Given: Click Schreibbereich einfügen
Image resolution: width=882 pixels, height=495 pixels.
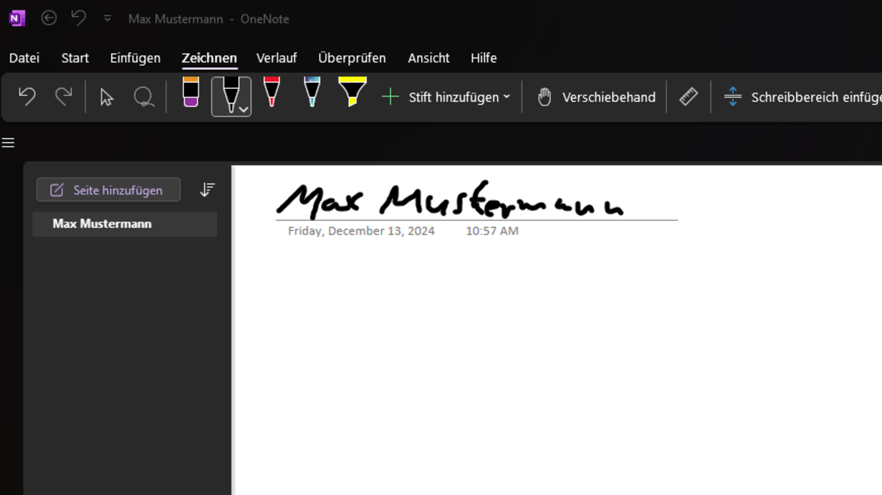Looking at the screenshot, I should pyautogui.click(x=803, y=97).
